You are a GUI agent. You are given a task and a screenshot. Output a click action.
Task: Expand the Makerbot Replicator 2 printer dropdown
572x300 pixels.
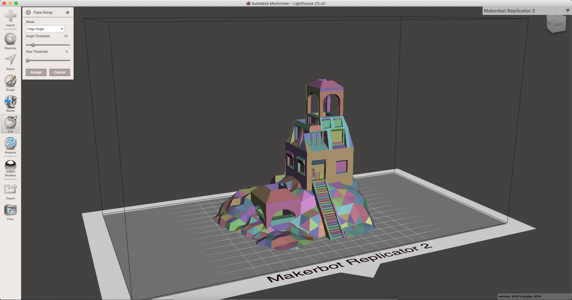[x=527, y=11]
